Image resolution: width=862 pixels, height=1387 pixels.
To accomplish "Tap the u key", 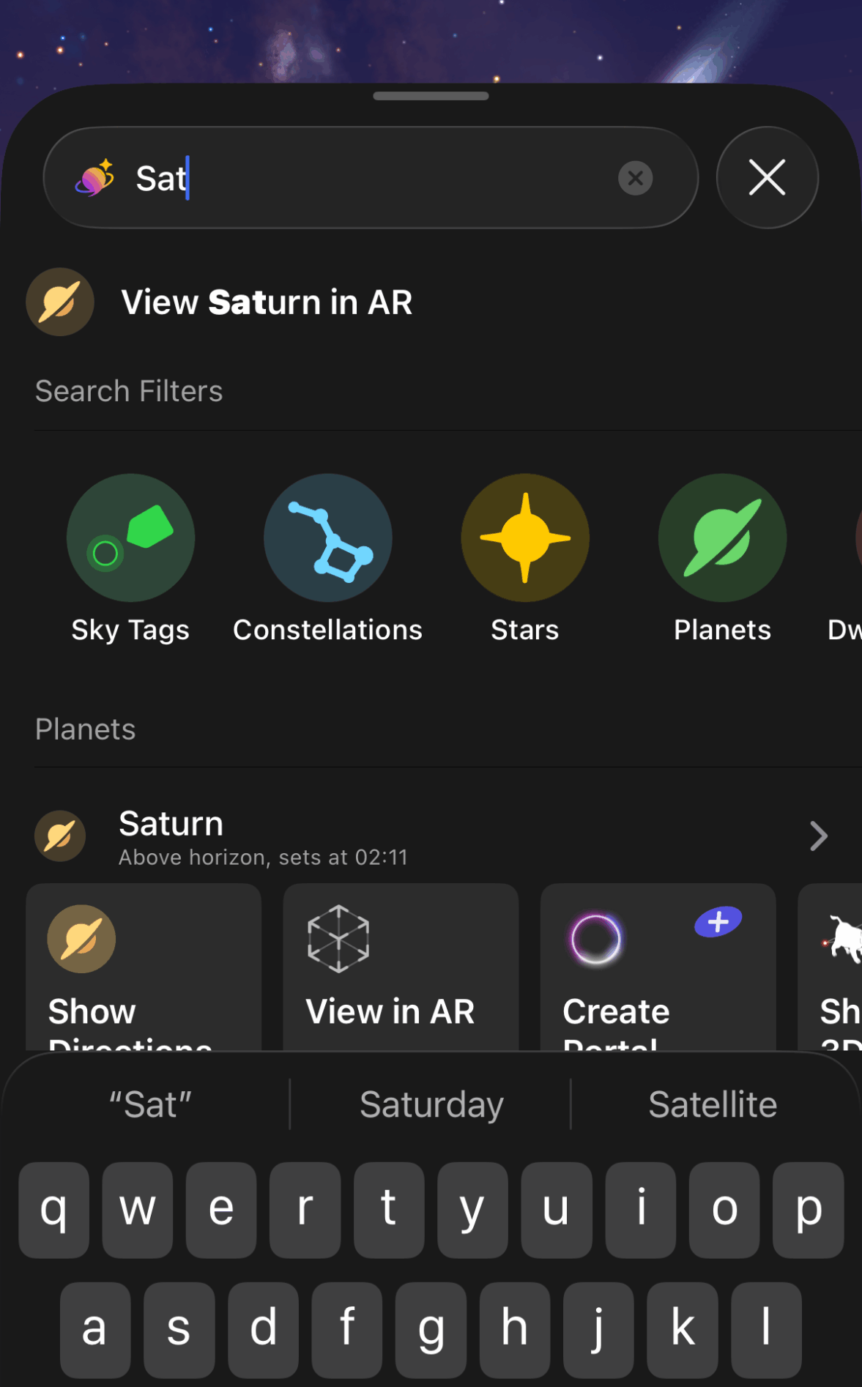I will click(557, 1210).
